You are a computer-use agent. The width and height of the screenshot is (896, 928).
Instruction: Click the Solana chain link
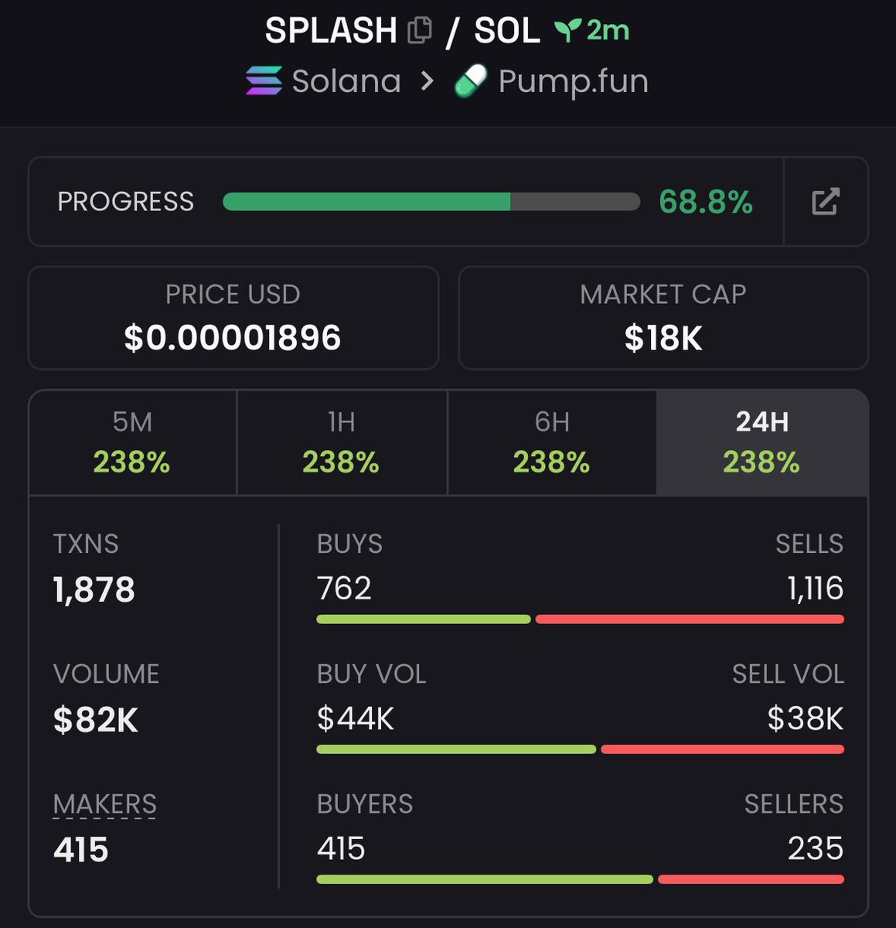point(346,81)
